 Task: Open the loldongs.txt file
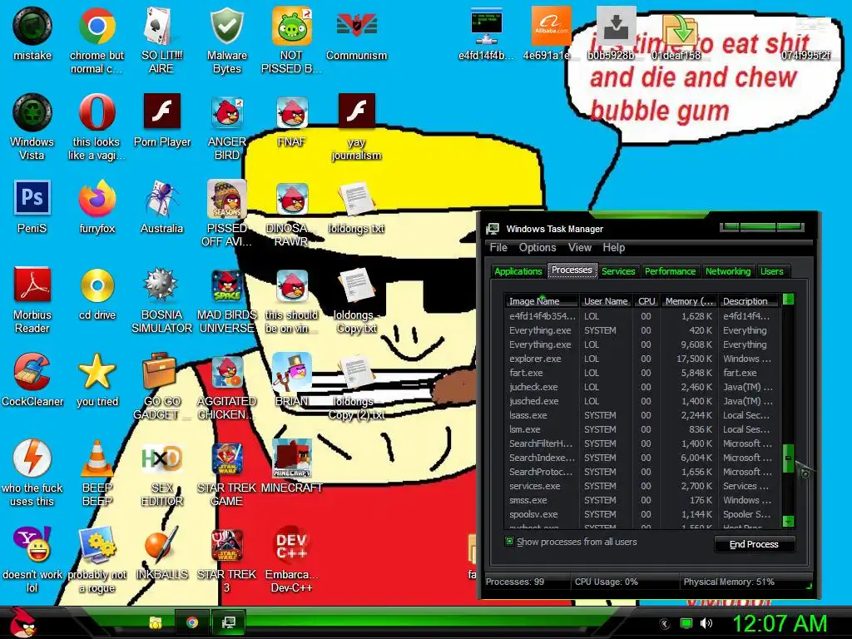(356, 206)
